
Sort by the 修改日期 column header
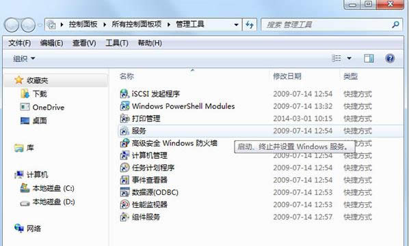(287, 76)
